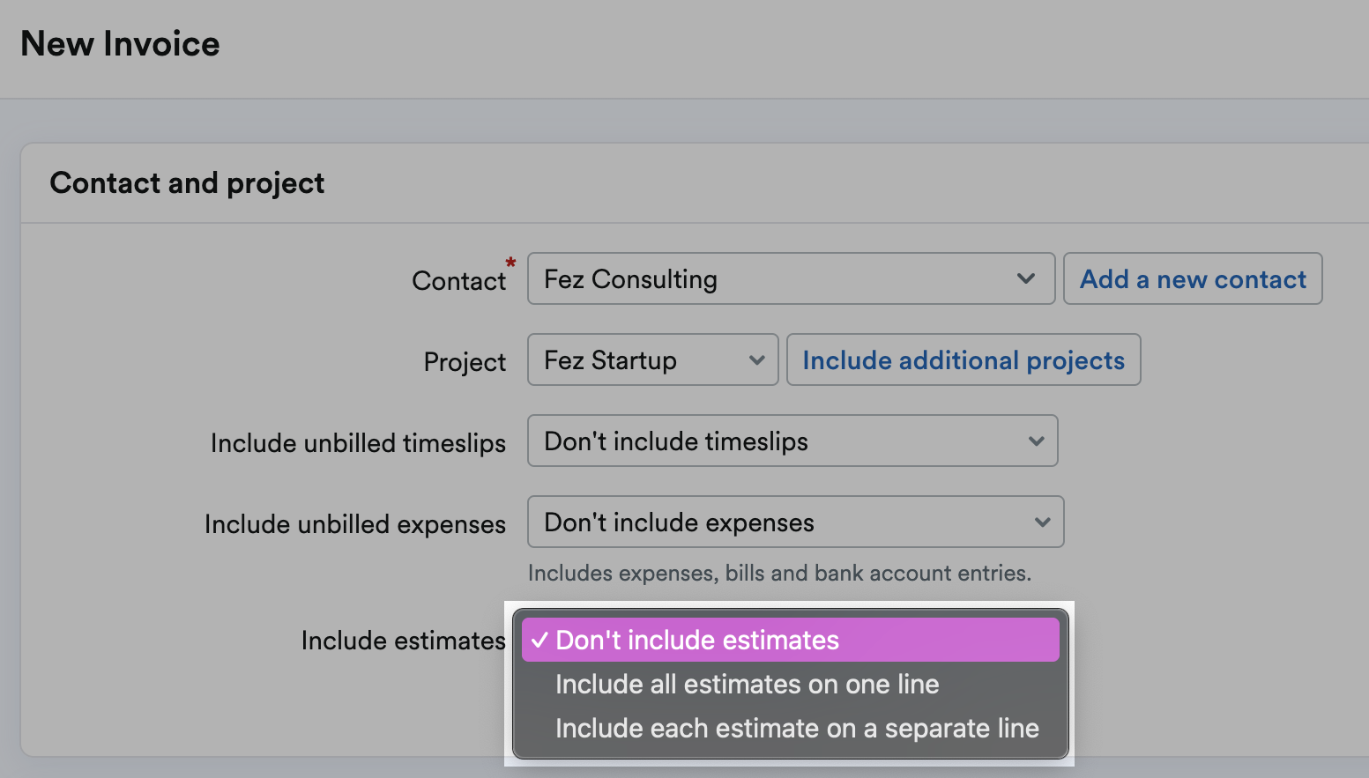Click the Add a new contact button
The image size is (1369, 778).
tap(1193, 278)
